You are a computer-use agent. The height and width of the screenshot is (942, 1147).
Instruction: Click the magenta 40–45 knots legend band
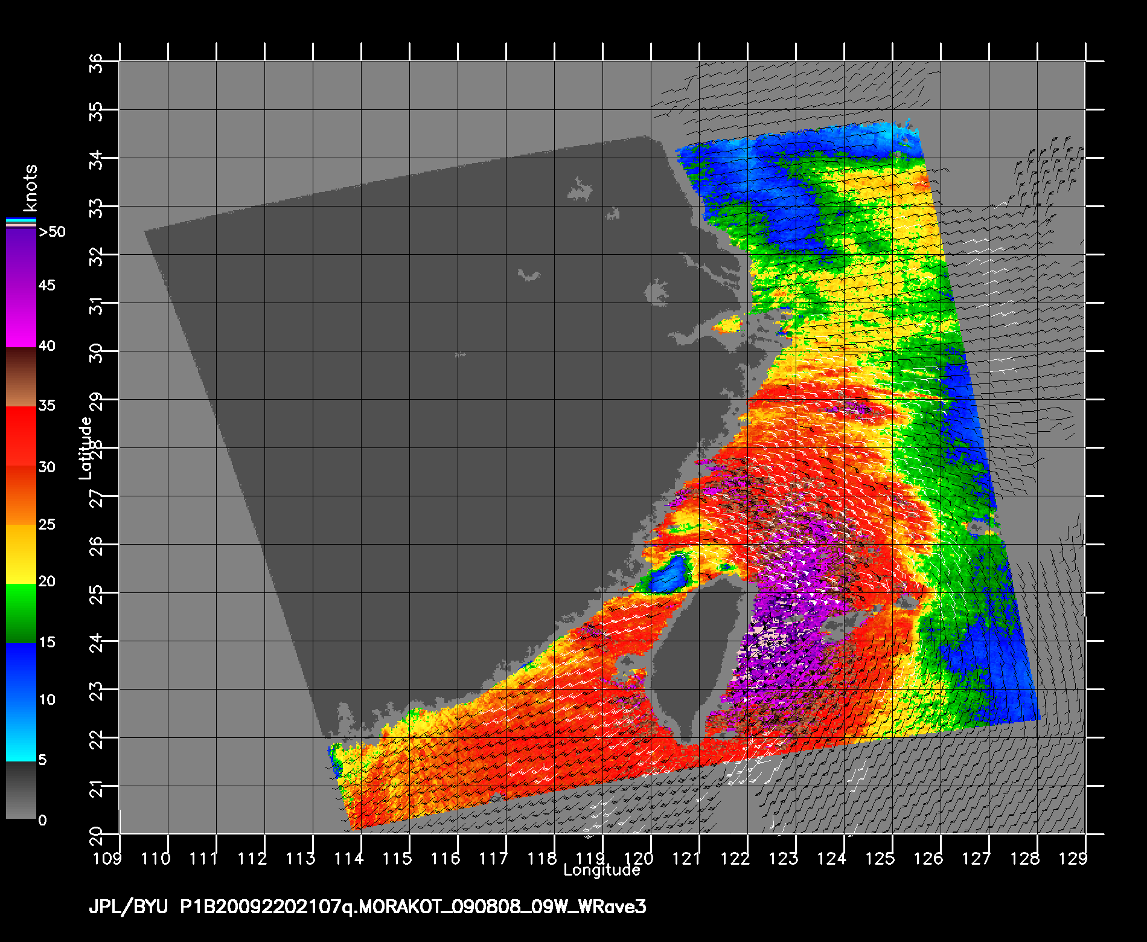(21, 318)
